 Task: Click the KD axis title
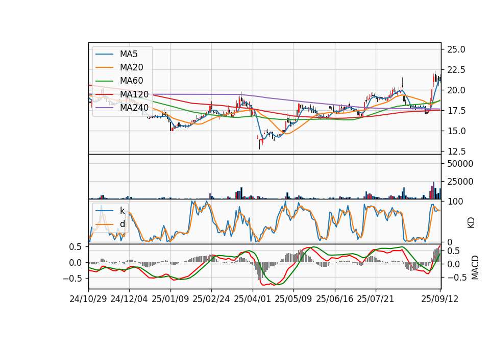(x=471, y=223)
